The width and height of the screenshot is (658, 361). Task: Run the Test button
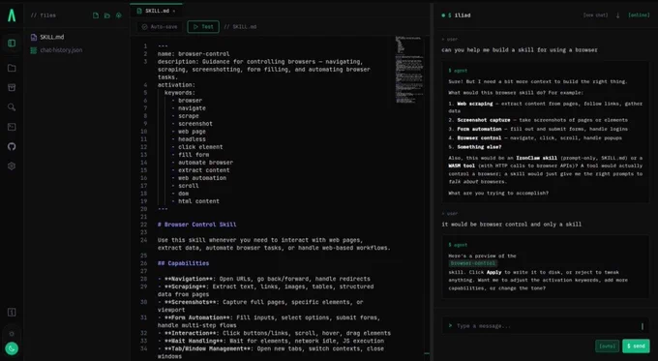click(203, 27)
